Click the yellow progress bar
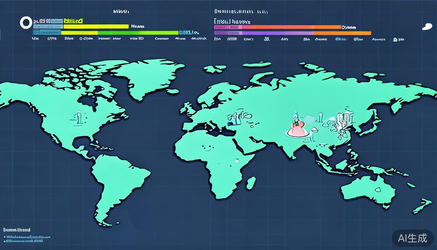The width and height of the screenshot is (437, 250). point(96,27)
